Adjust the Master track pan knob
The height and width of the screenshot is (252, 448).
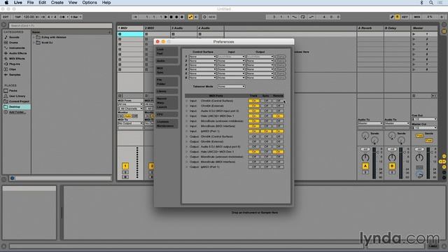pos(419,157)
